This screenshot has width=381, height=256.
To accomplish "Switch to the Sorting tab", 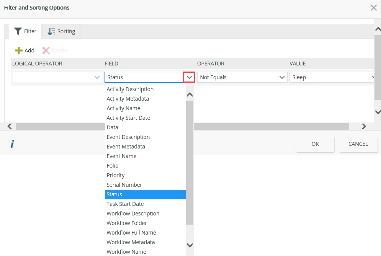I will pyautogui.click(x=61, y=31).
